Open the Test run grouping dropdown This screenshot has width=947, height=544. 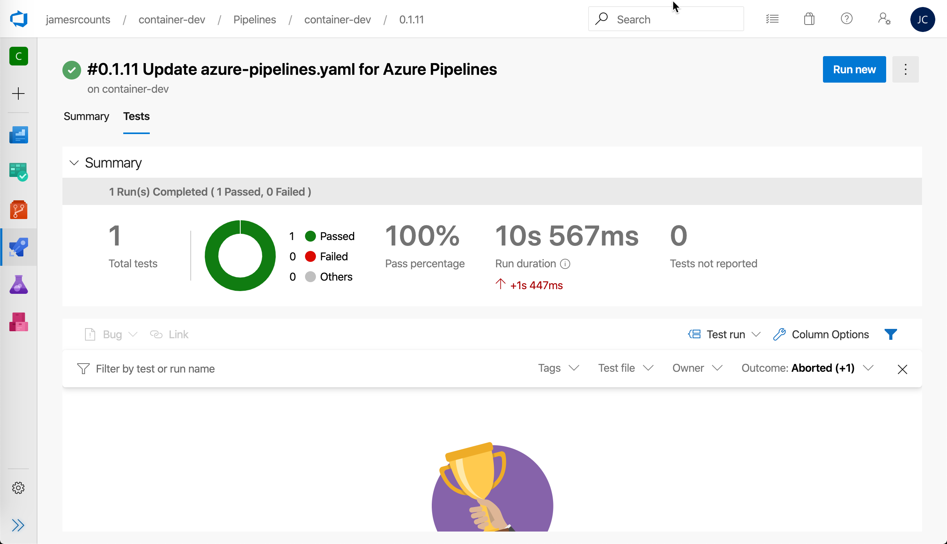[724, 334]
